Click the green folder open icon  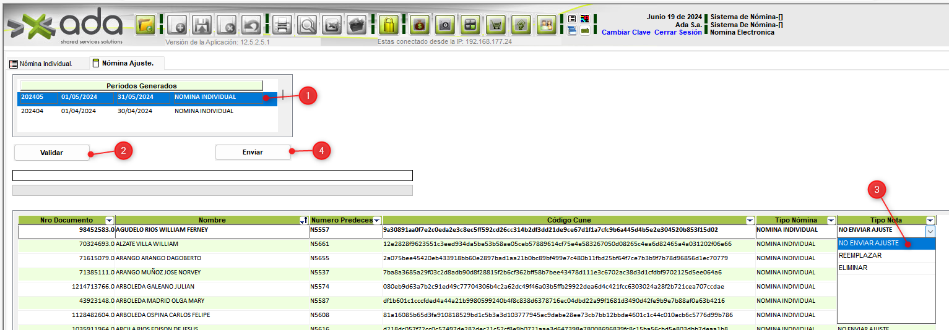click(x=145, y=25)
